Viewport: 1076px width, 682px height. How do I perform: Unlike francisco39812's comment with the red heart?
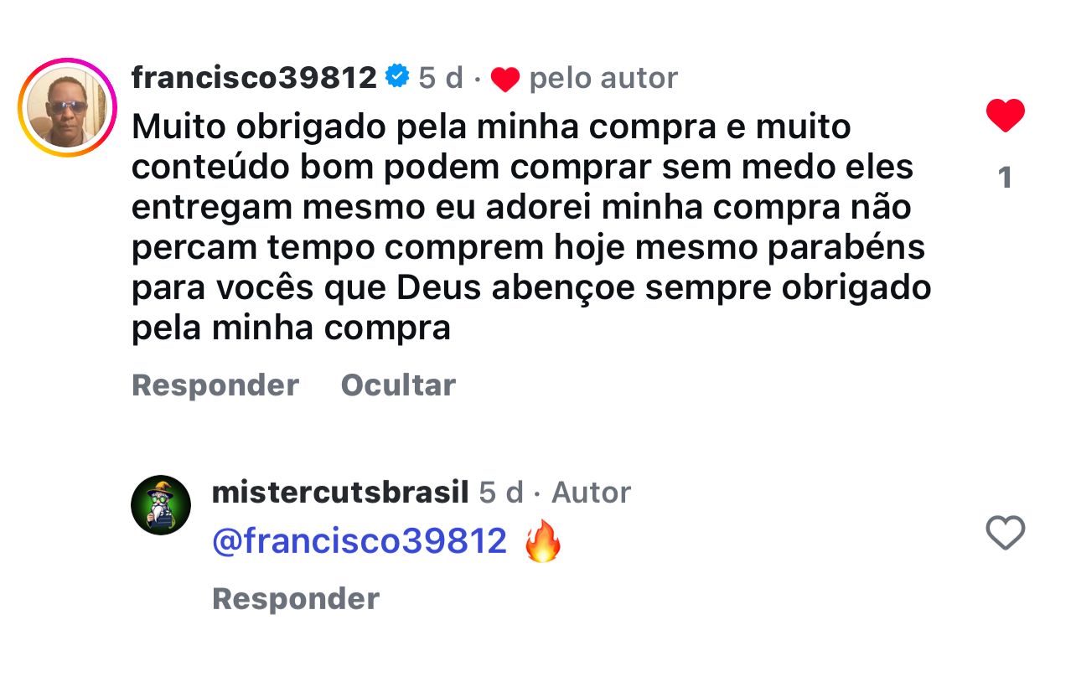1005,115
